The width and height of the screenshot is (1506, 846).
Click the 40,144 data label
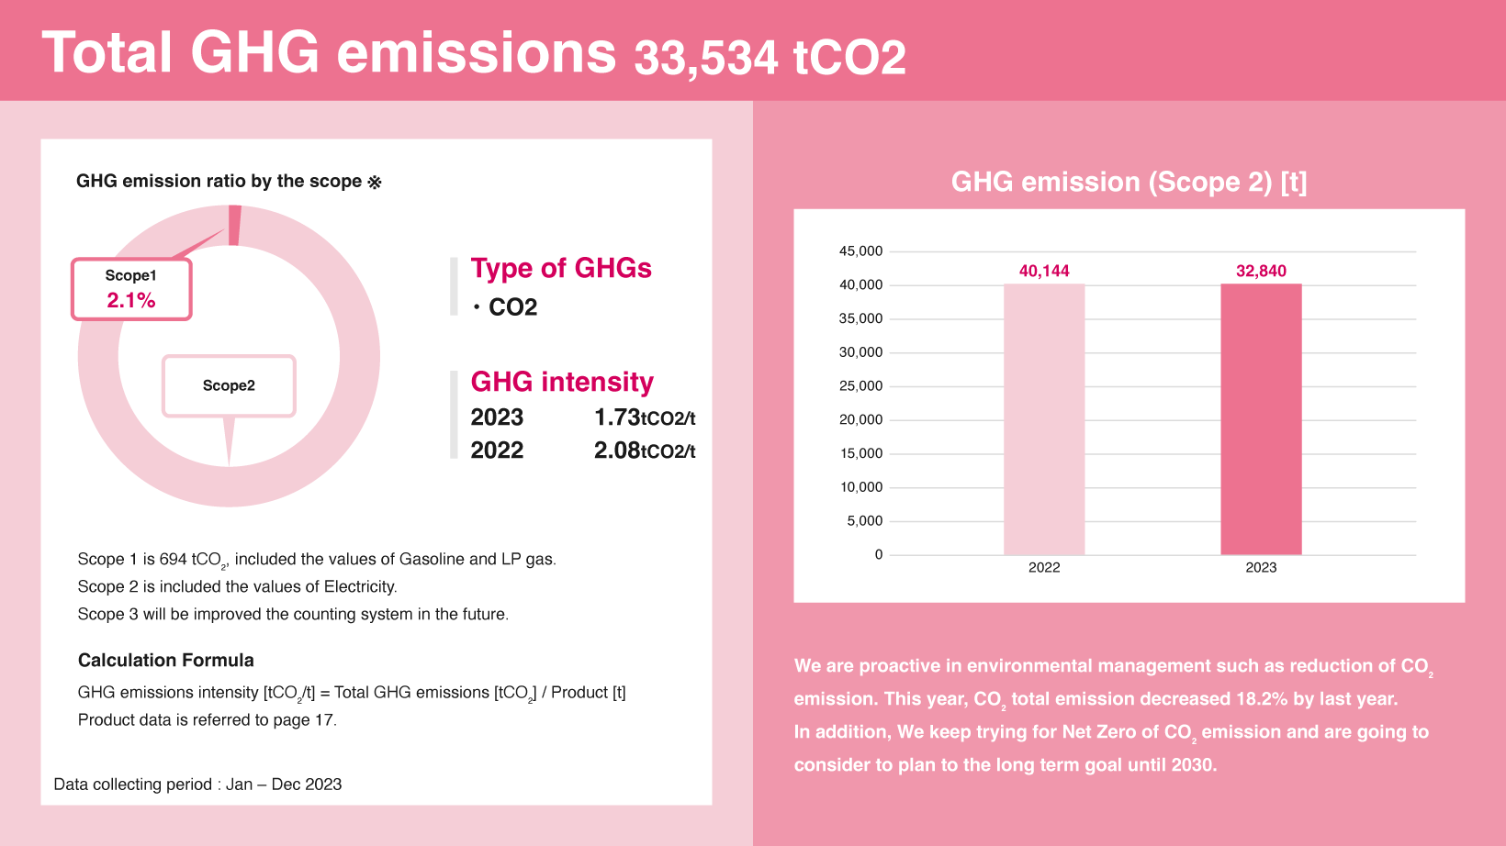click(1044, 271)
